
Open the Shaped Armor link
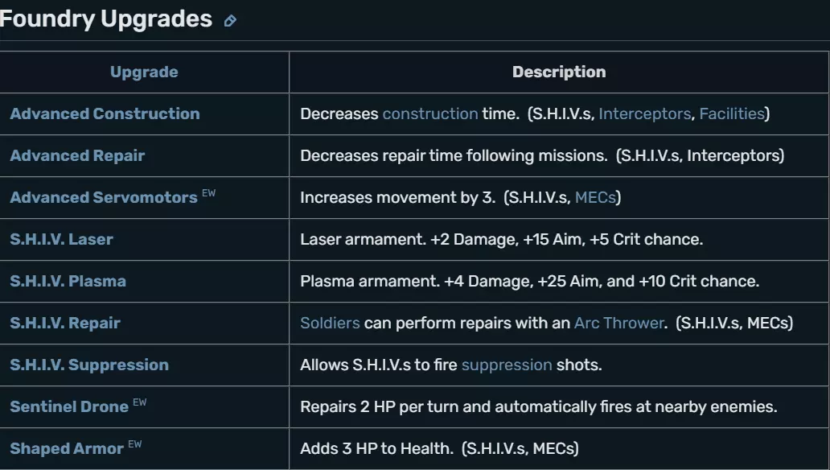[67, 449]
